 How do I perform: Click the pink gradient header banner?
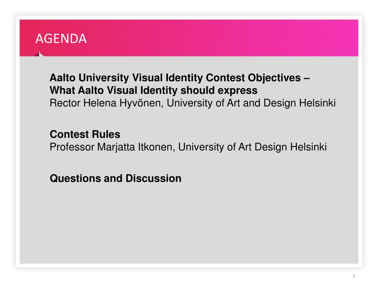(x=189, y=38)
